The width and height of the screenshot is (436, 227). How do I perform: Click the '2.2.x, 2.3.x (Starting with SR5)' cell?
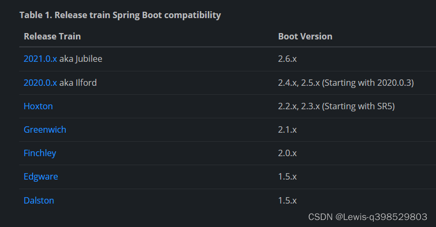pyautogui.click(x=336, y=106)
